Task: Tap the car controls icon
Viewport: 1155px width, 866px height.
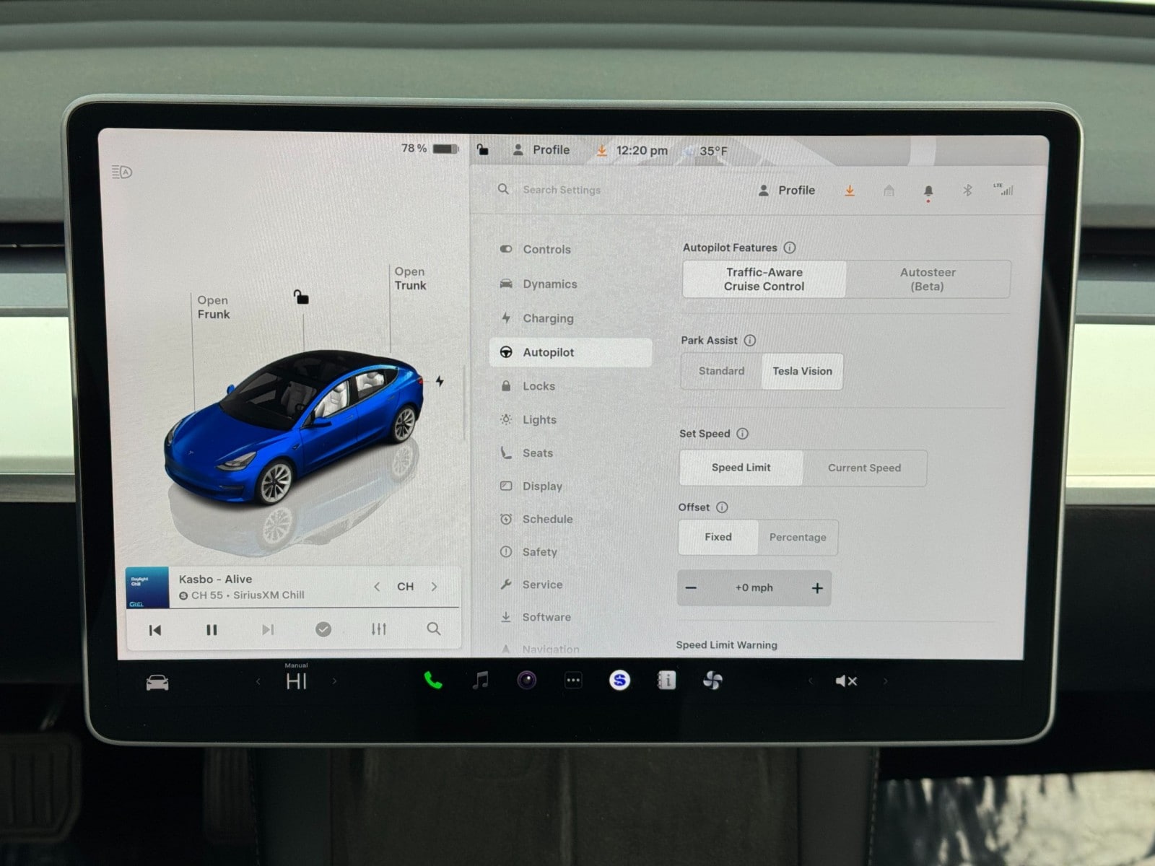Action: click(x=157, y=682)
